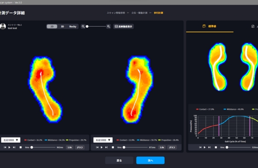Click the standard left footprint image
258x168 pixels.
click(218, 67)
